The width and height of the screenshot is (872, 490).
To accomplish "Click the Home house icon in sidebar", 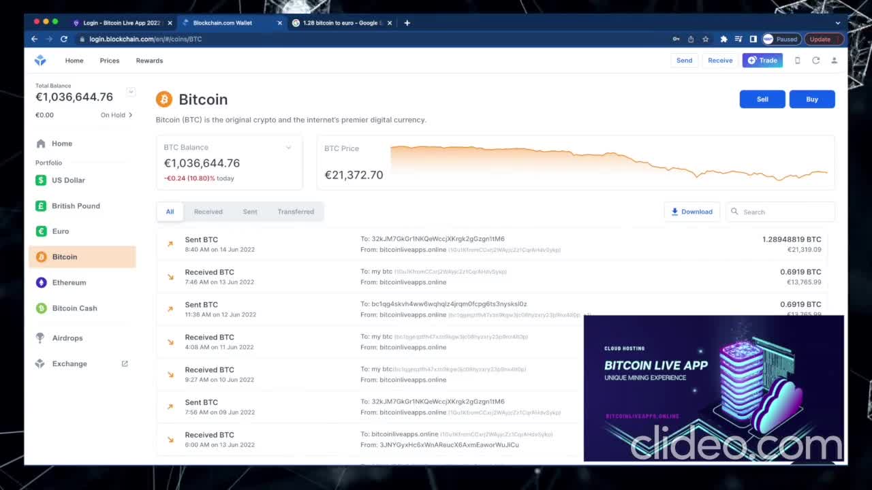I will click(41, 144).
